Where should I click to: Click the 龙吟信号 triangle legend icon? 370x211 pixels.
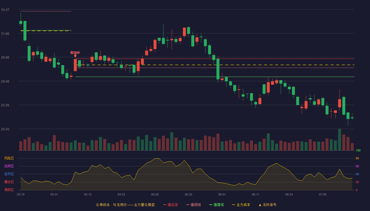point(260,205)
